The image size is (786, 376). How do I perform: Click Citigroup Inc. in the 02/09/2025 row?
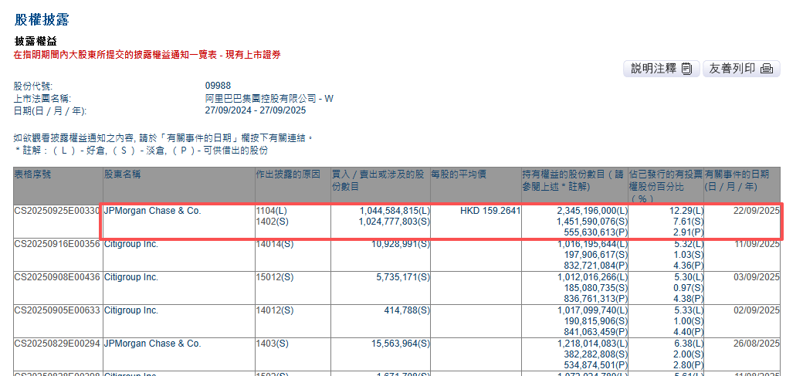131,310
